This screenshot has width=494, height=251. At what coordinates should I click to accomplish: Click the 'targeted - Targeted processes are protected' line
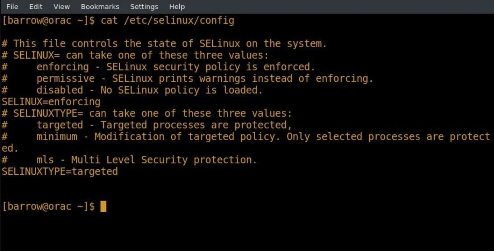point(164,125)
